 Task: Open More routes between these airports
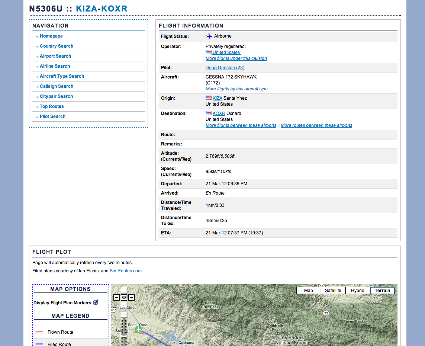[316, 125]
